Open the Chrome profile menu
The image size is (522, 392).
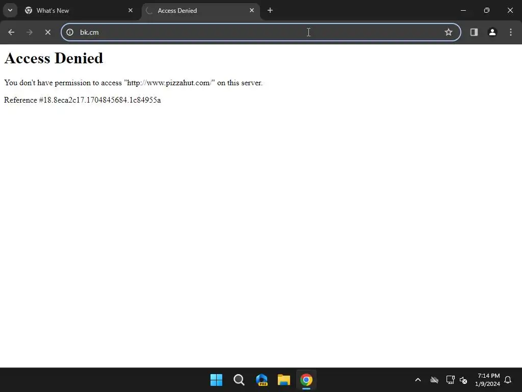click(492, 32)
